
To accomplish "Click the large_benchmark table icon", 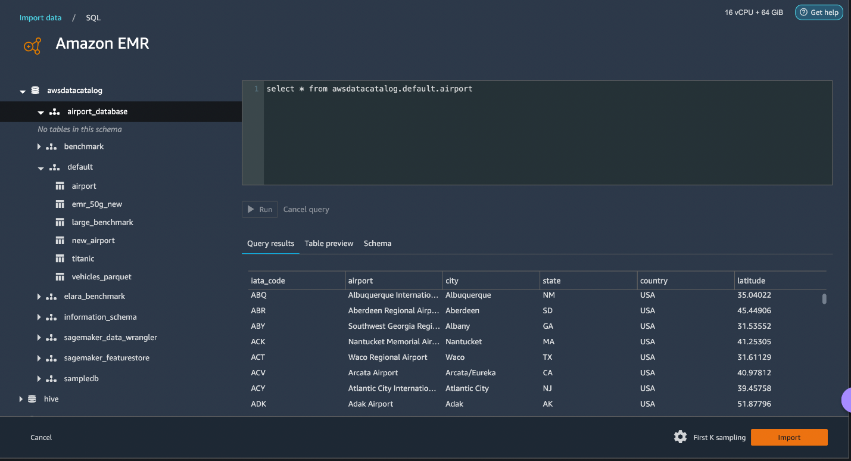I will tap(60, 223).
